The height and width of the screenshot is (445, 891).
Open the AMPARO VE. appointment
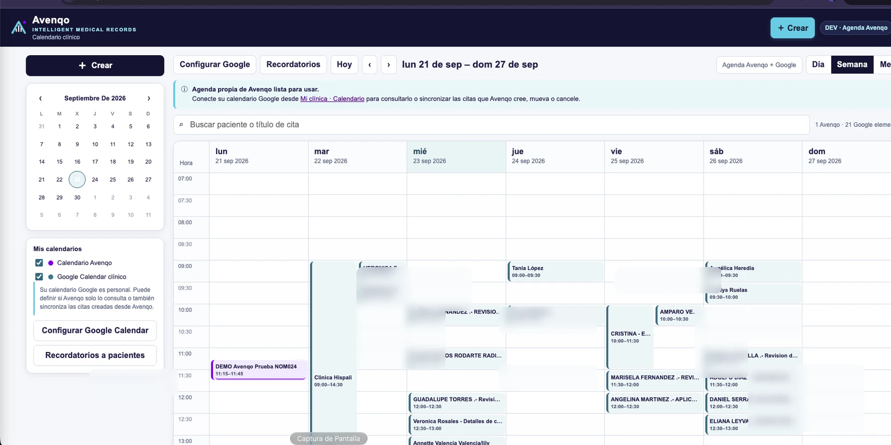[x=677, y=315]
